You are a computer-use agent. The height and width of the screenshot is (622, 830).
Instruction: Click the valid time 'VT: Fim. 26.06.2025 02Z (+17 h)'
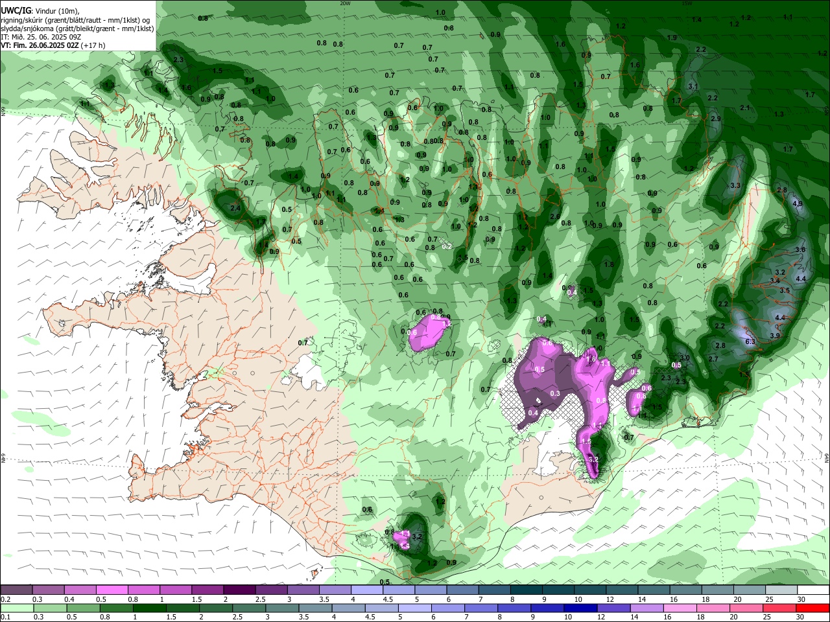[53, 45]
